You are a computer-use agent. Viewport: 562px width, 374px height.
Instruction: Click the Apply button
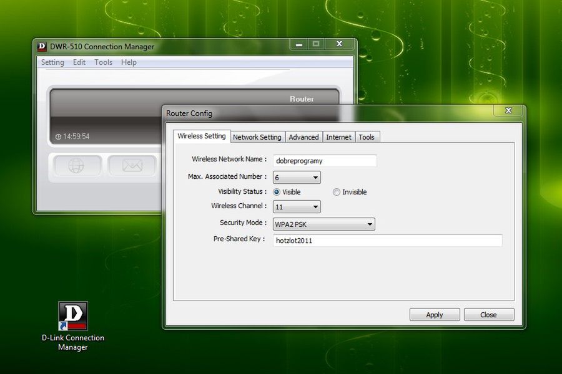tap(435, 315)
